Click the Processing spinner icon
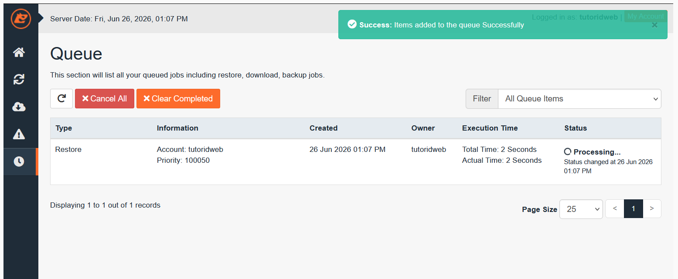678x279 pixels. 568,151
